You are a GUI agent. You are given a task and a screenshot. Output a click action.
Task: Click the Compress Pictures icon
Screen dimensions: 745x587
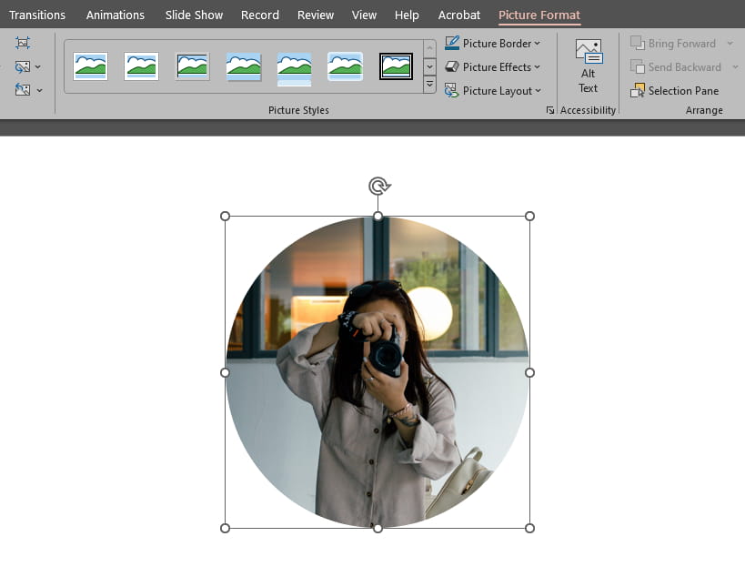click(23, 43)
